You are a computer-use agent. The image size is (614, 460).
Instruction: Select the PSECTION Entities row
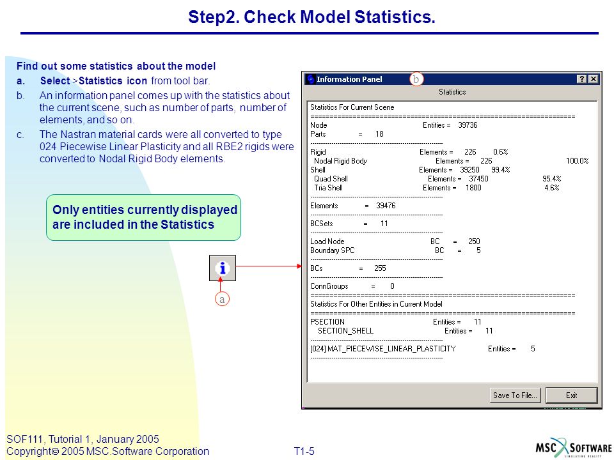[395, 322]
